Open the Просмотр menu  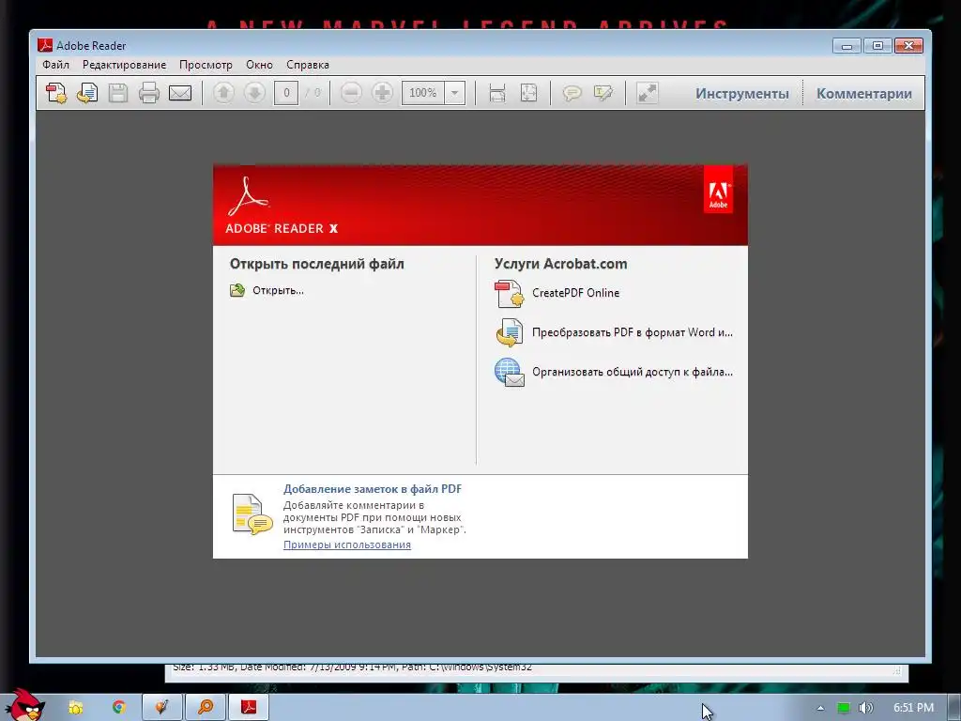(206, 65)
